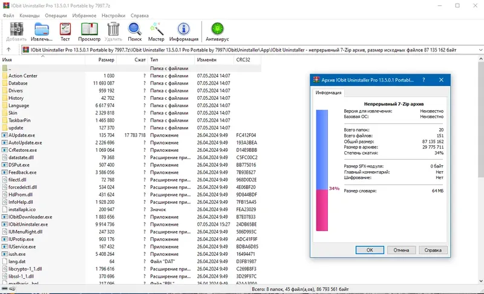The image size is (484, 294).
Task: Open the Просмотр book icon
Action: pos(89,29)
